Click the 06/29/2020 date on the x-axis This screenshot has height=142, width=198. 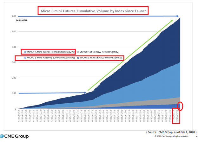pyautogui.click(x=125, y=116)
